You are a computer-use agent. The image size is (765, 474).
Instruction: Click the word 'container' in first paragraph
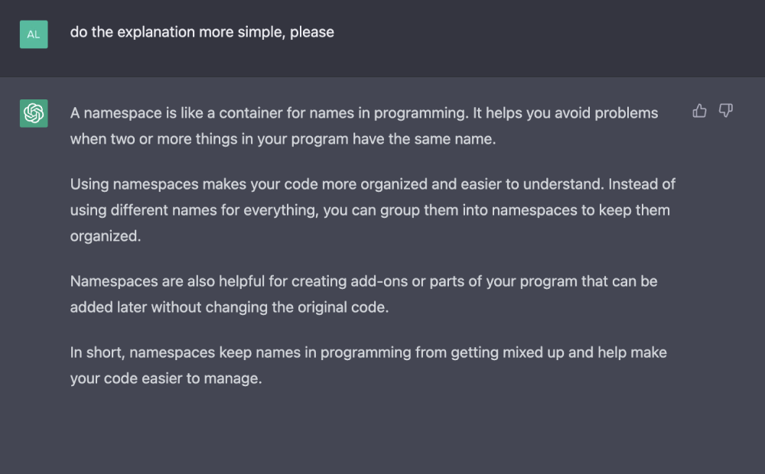[250, 113]
